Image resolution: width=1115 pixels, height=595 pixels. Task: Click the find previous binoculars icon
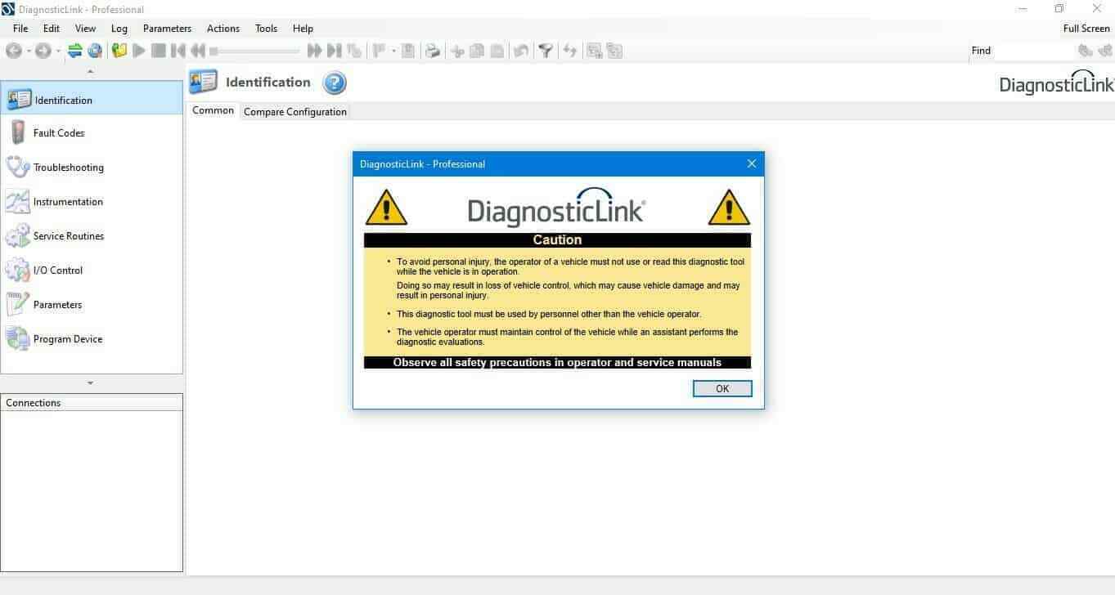(x=1085, y=51)
